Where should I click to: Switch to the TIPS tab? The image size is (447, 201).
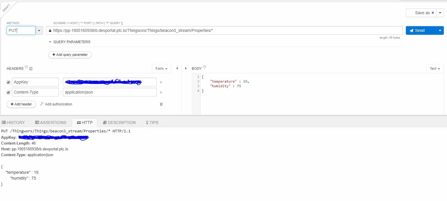pos(152,123)
